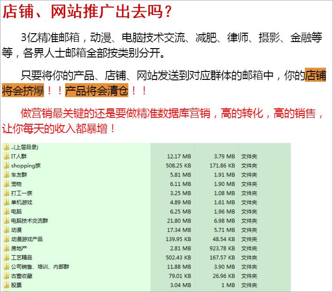Click the IT人群 folder icon

coord(7,156)
